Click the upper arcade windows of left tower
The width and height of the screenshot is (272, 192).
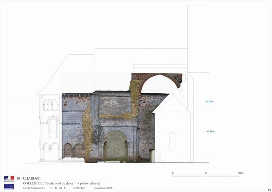(51, 105)
